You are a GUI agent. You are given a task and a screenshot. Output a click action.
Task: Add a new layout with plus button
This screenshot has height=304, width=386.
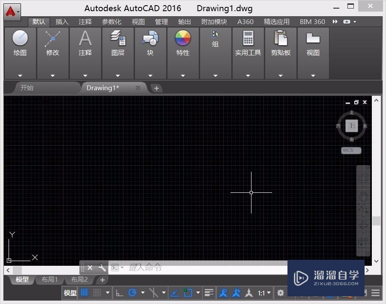pyautogui.click(x=102, y=280)
